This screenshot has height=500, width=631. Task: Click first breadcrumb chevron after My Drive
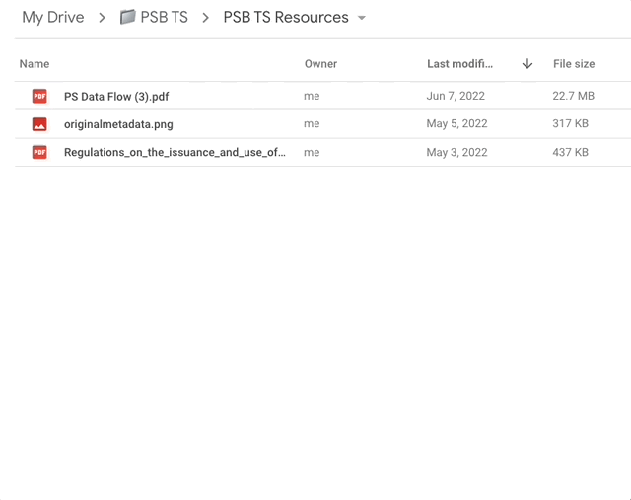102,18
